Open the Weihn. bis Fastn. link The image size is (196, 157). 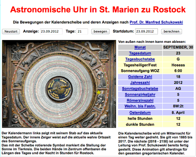[x=140, y=106]
